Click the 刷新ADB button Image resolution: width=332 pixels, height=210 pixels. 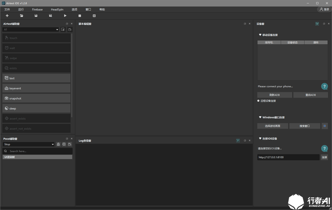pyautogui.click(x=274, y=95)
